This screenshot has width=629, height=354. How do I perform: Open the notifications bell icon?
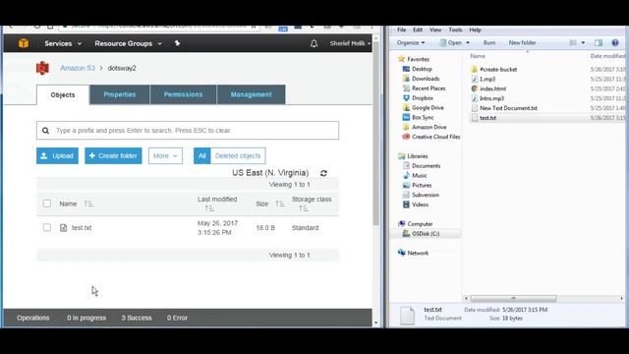coord(314,43)
